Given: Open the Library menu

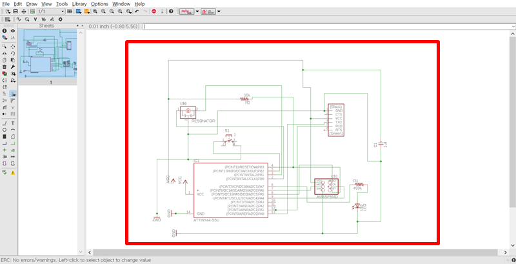Looking at the screenshot, I should [x=79, y=4].
